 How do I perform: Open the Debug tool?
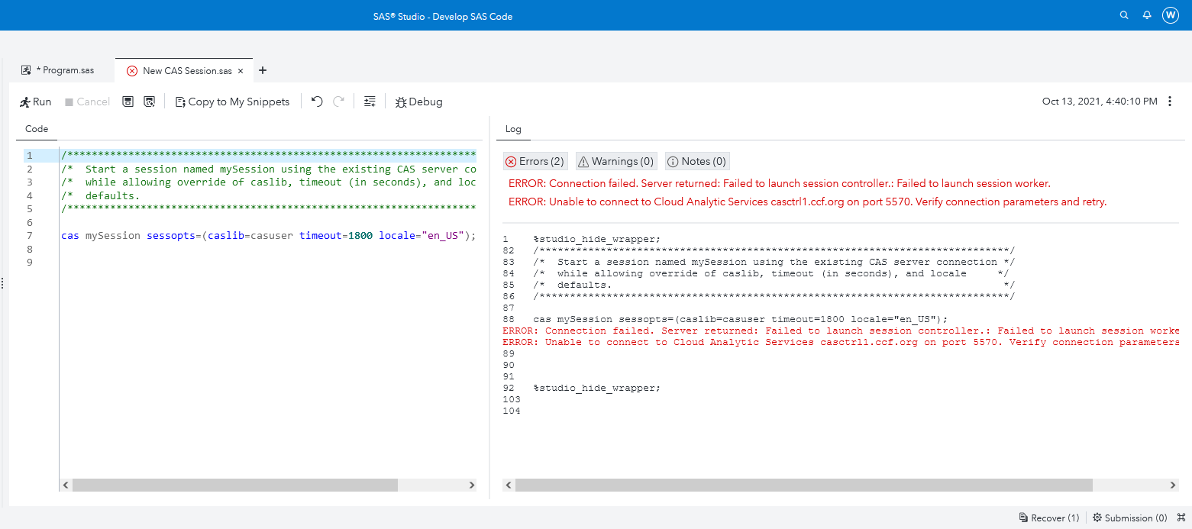tap(418, 101)
